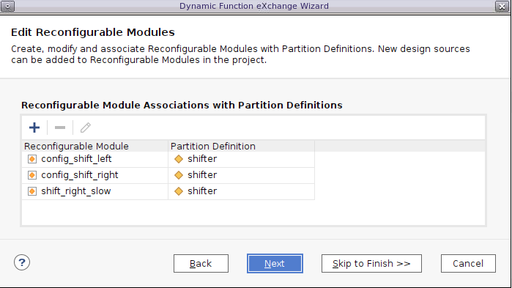Image resolution: width=512 pixels, height=288 pixels.
Task: Select shift_right_slow row
Action: [168, 192]
